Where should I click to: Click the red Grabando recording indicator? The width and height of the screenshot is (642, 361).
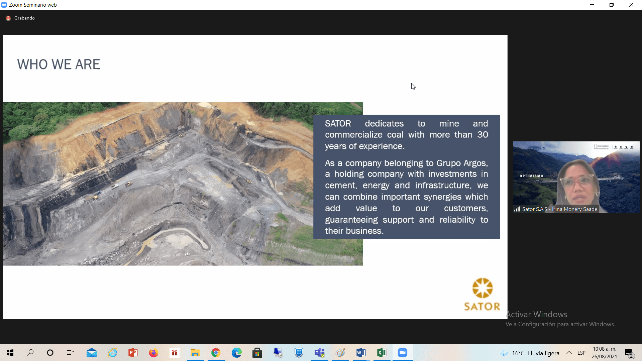(x=8, y=18)
